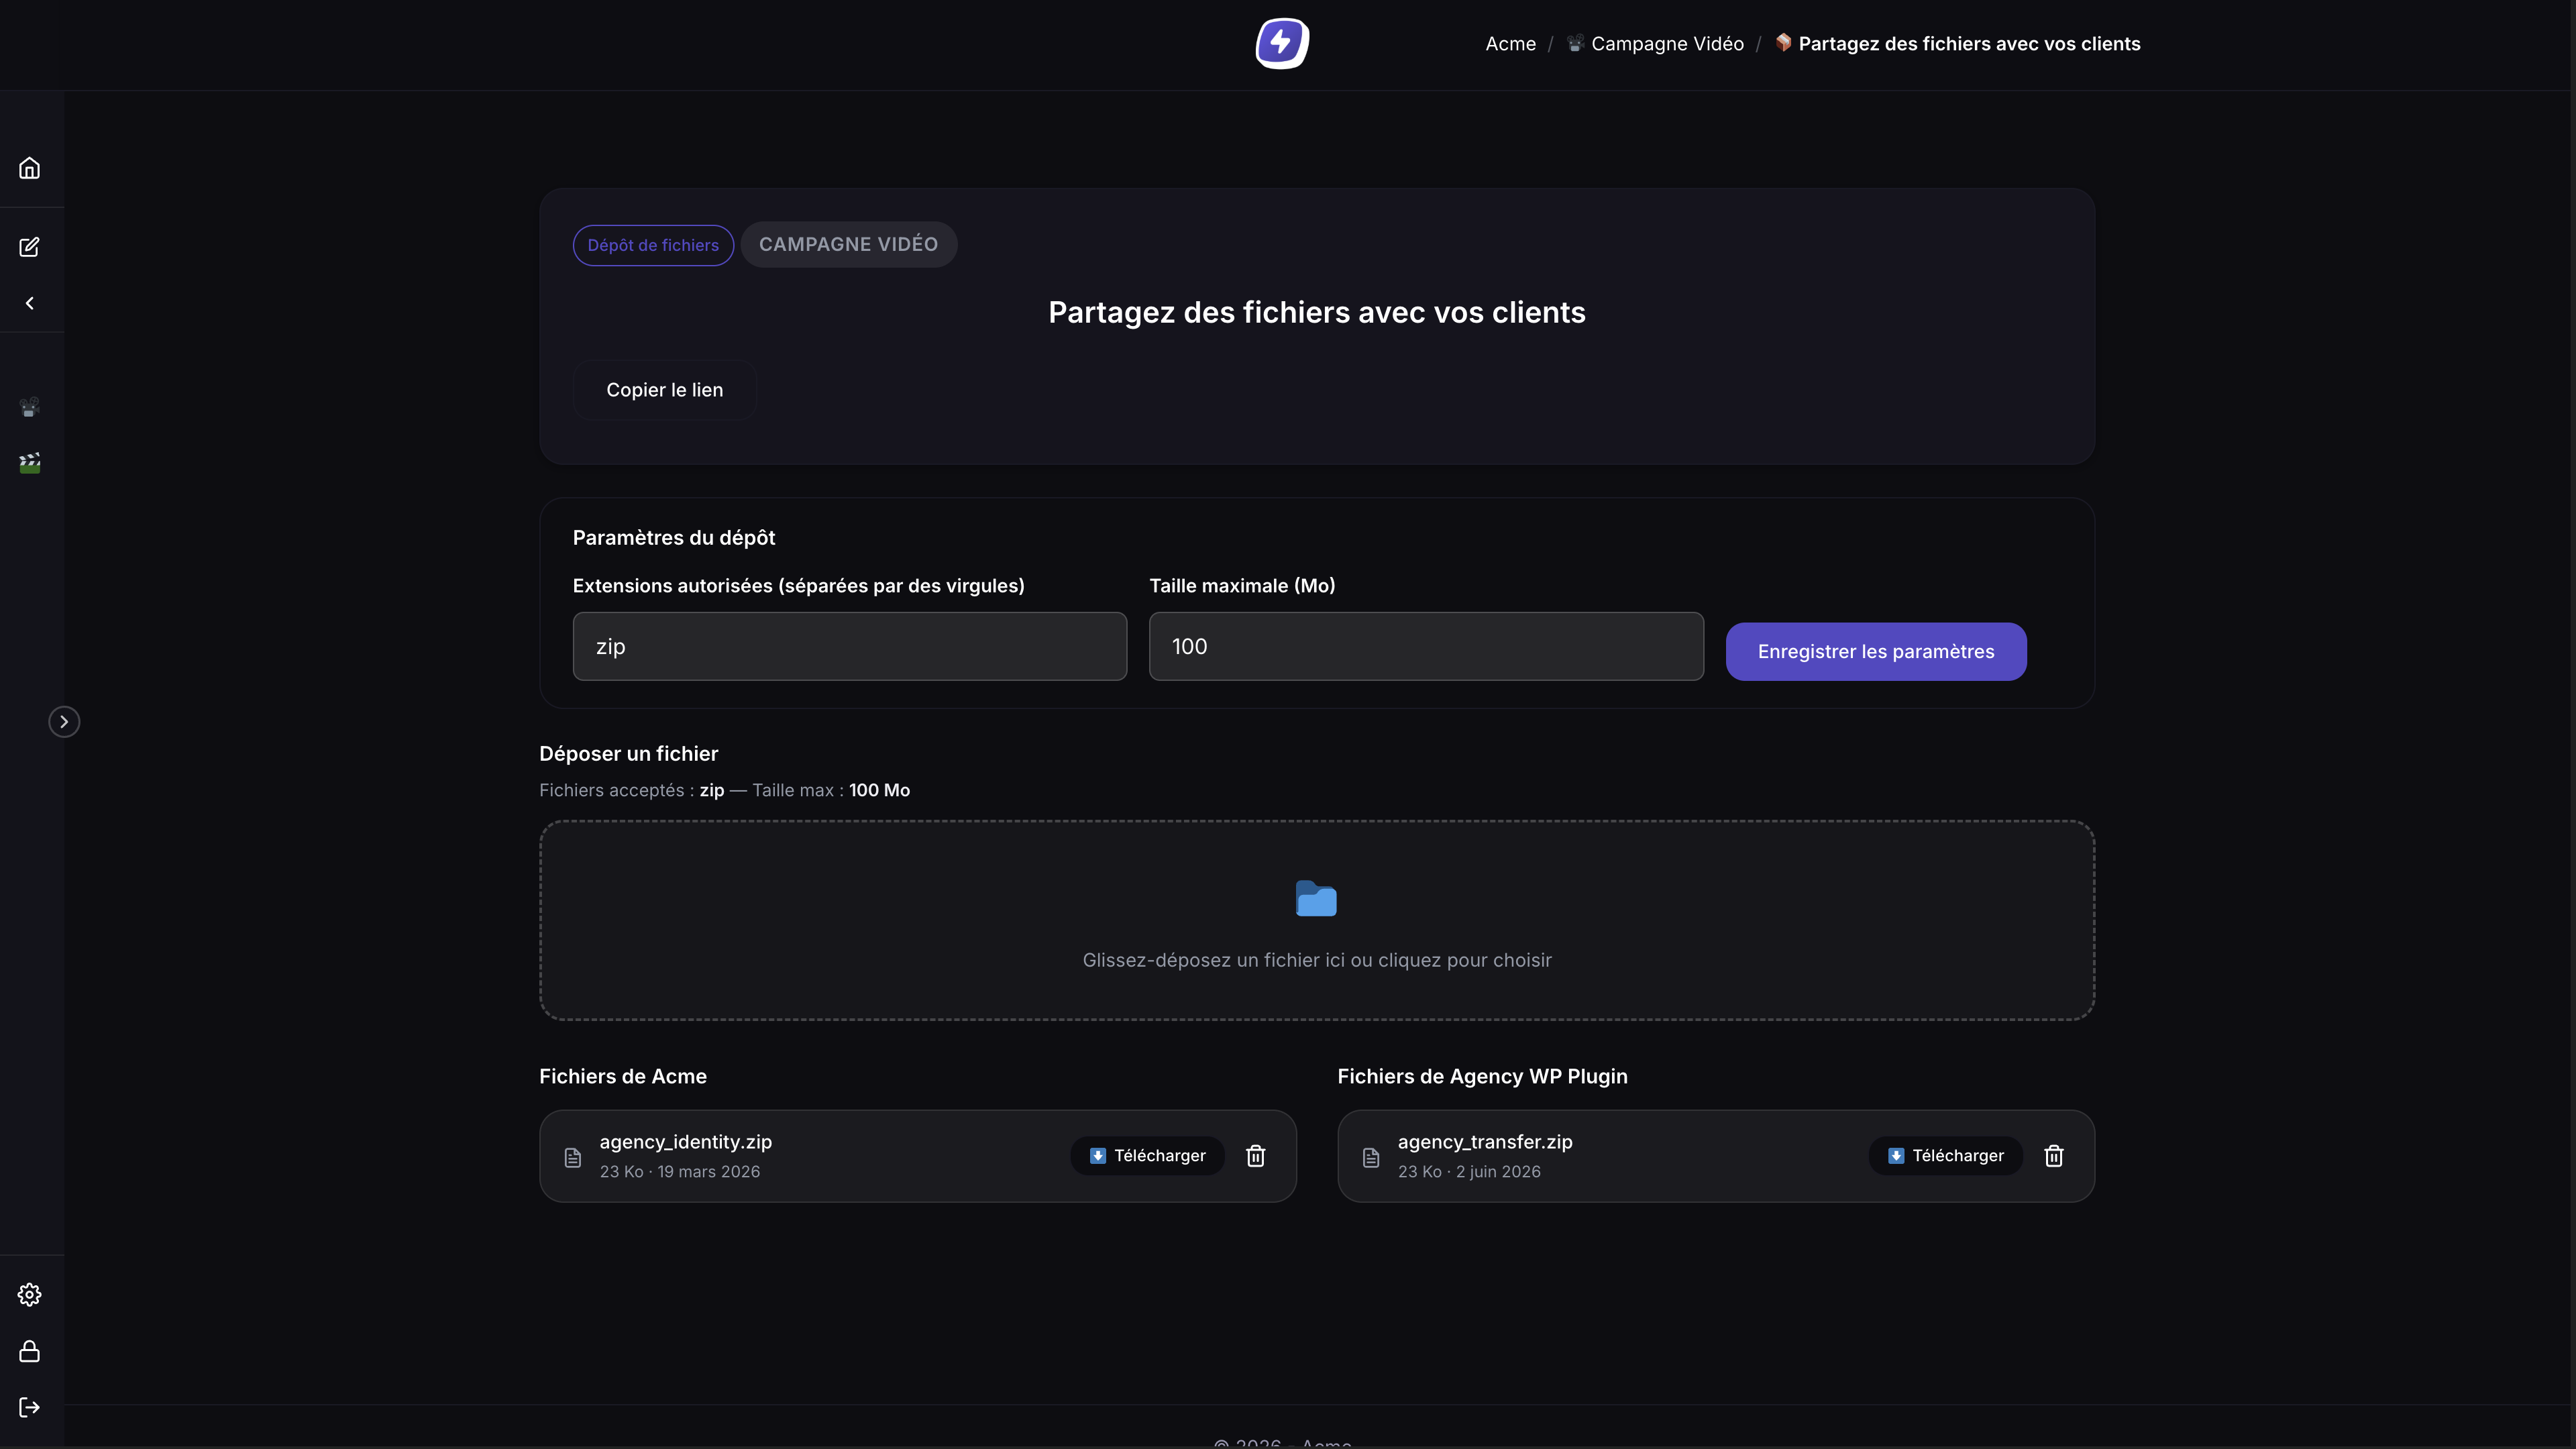2576x1449 pixels.
Task: Click the edit pencil icon in sidebar
Action: click(x=30, y=247)
